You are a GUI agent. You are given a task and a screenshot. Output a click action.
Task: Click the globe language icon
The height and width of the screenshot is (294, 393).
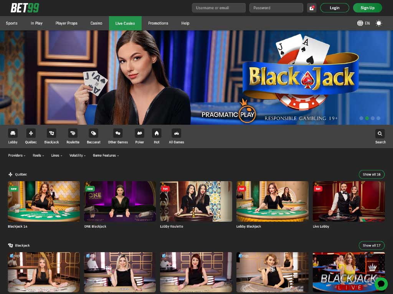click(360, 23)
